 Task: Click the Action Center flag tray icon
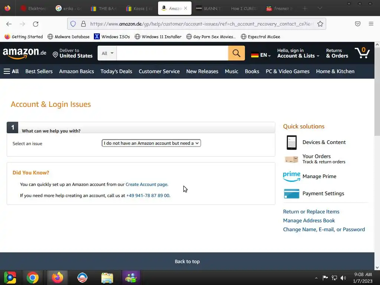point(325,278)
